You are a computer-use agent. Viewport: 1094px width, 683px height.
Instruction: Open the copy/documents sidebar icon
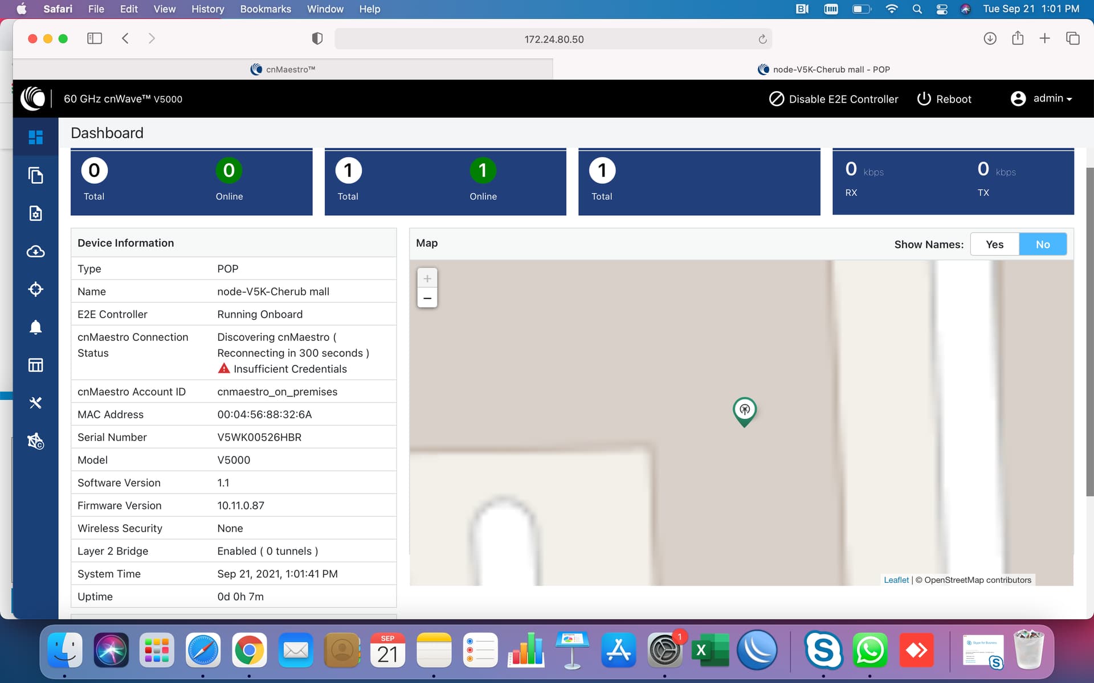(x=35, y=175)
